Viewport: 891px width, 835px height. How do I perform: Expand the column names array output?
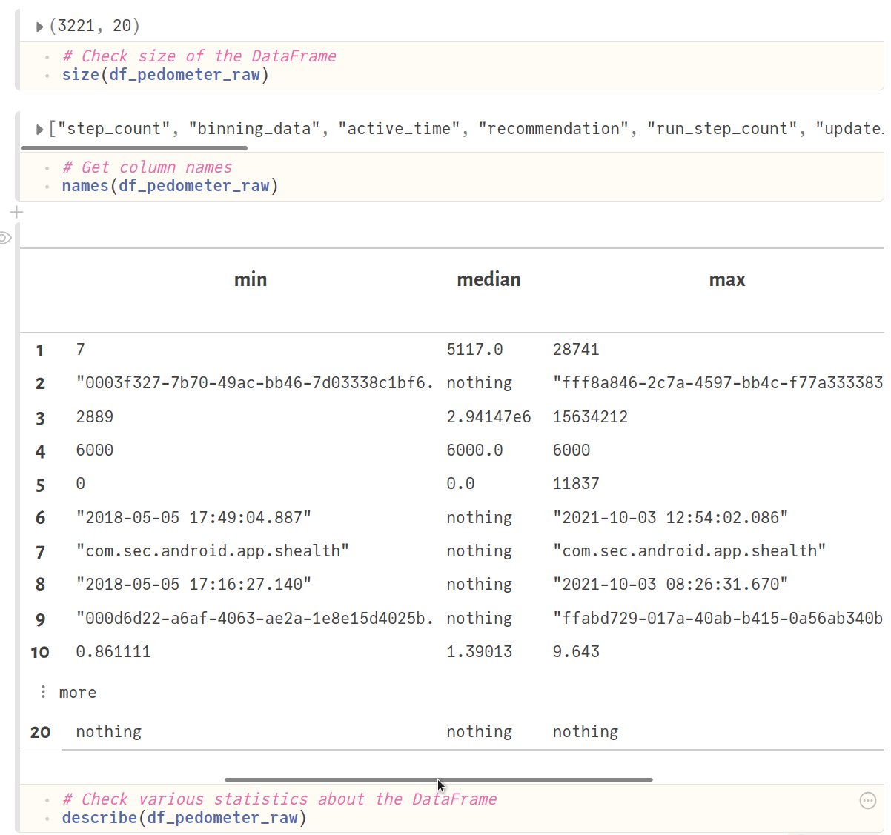40,130
